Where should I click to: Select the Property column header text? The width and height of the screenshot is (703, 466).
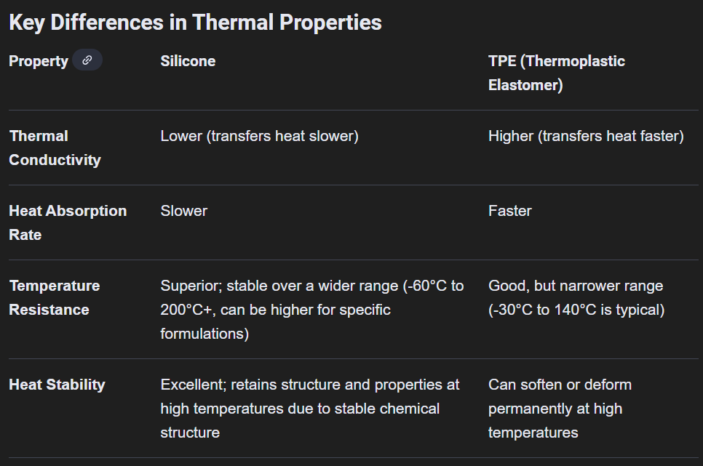39,61
